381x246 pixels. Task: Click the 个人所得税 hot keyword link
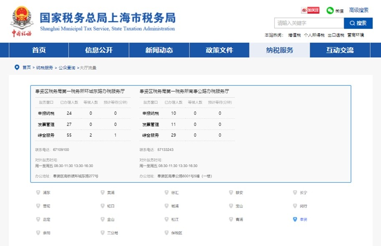pos(314,35)
